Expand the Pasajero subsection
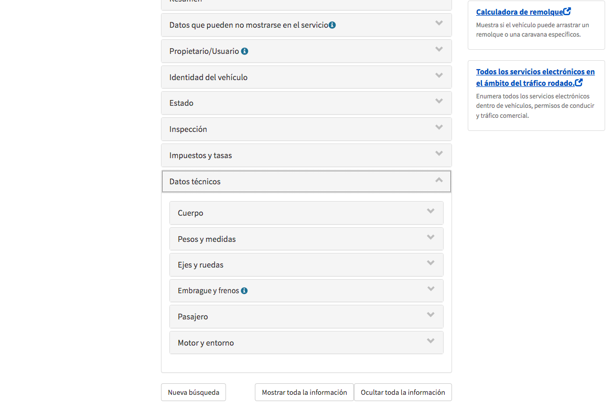The width and height of the screenshot is (613, 410). 306,317
